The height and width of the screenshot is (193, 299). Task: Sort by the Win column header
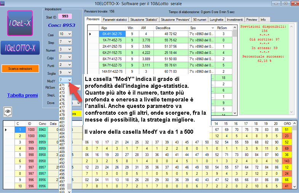coord(132,28)
